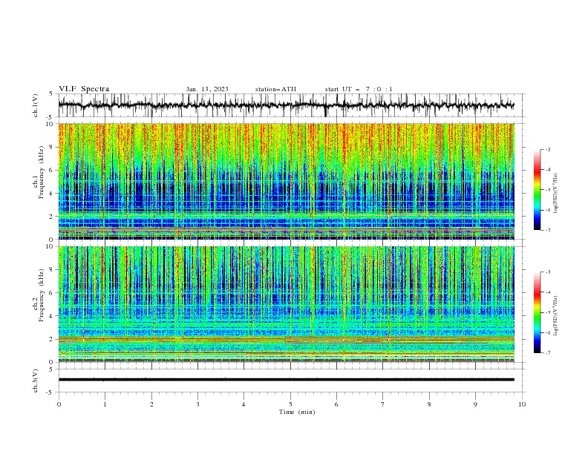Click the "0" tick on the time axis
This screenshot has width=588, height=454.
pyautogui.click(x=59, y=404)
